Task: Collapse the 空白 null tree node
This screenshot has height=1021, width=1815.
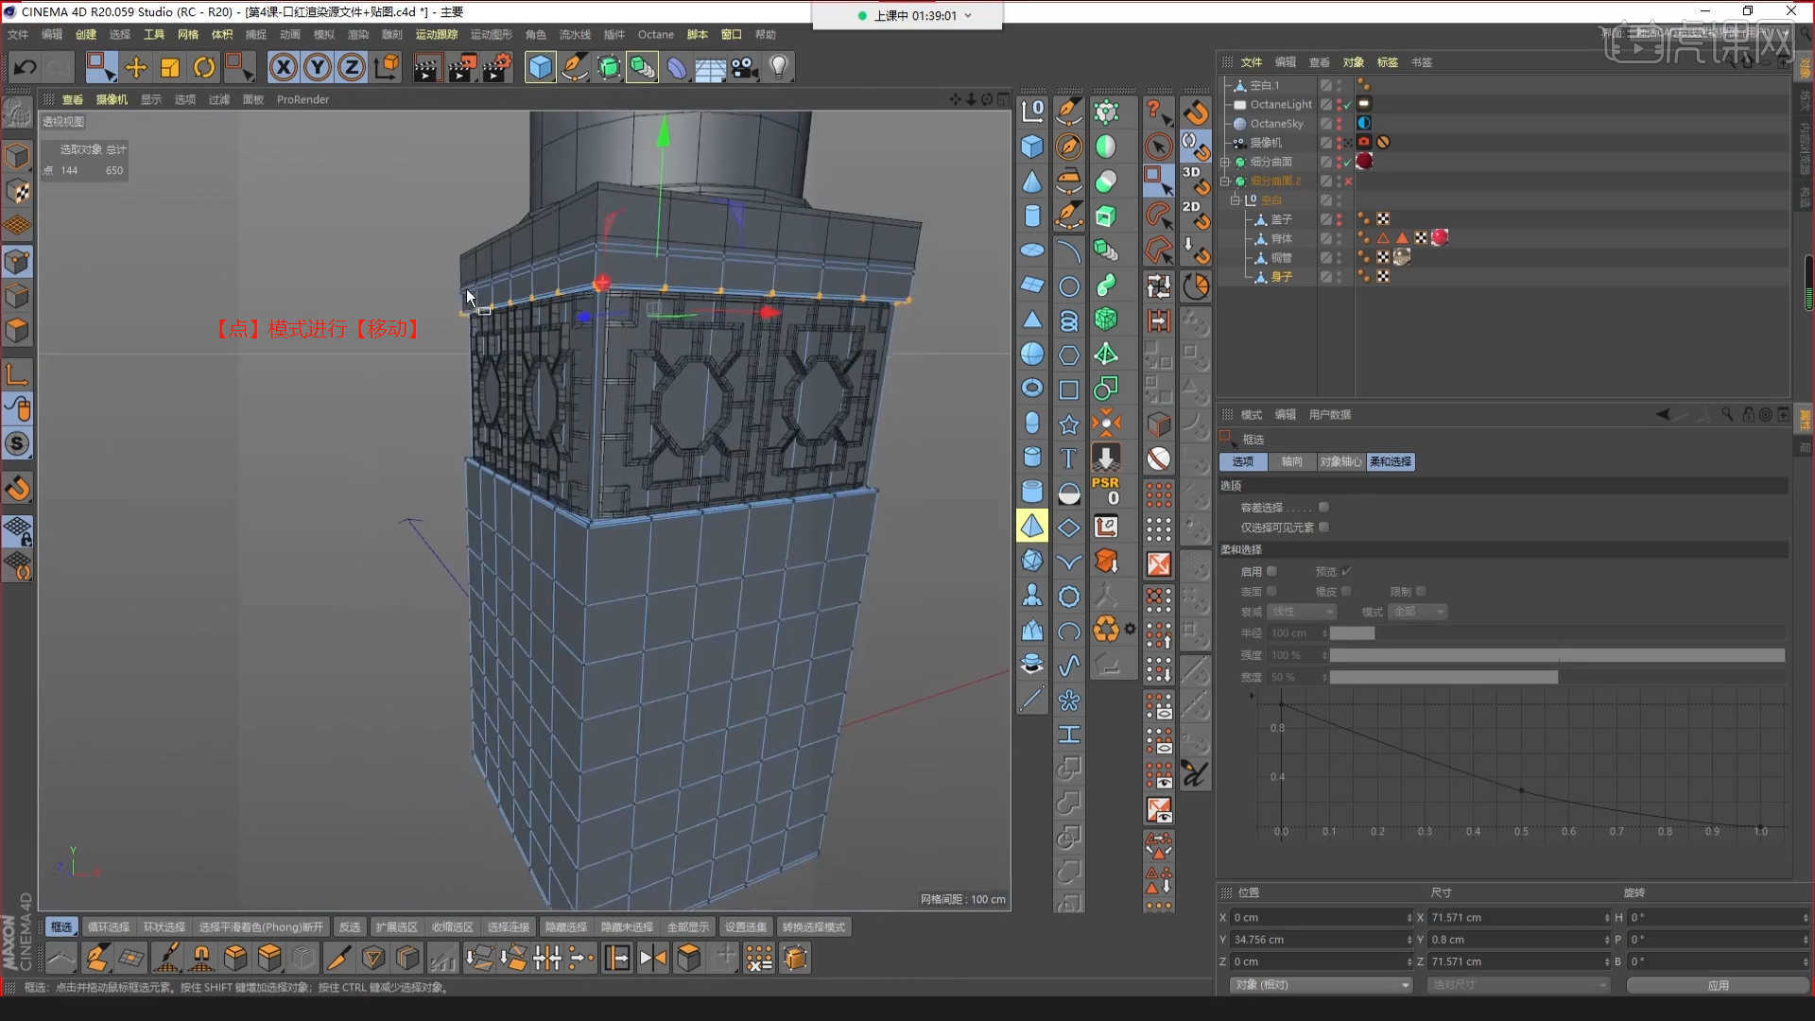Action: click(1235, 200)
